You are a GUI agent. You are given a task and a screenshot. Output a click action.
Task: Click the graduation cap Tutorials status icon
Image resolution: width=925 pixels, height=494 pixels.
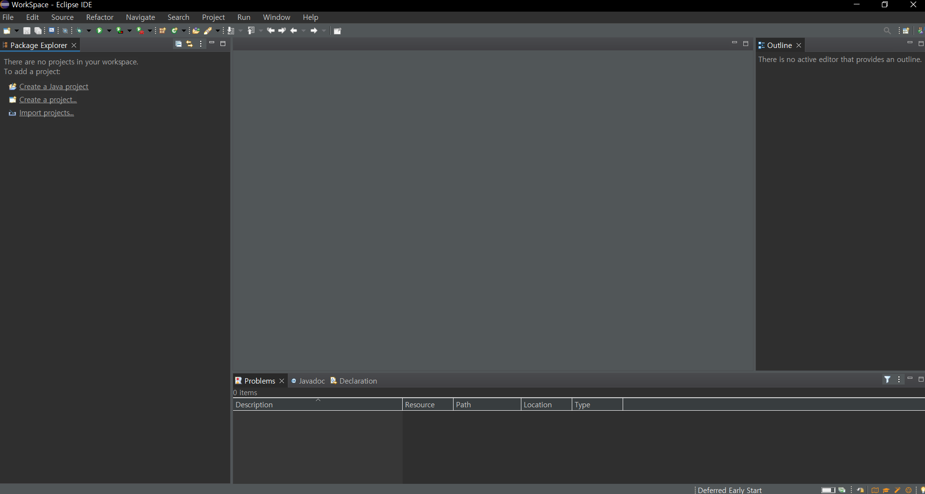[x=886, y=490]
